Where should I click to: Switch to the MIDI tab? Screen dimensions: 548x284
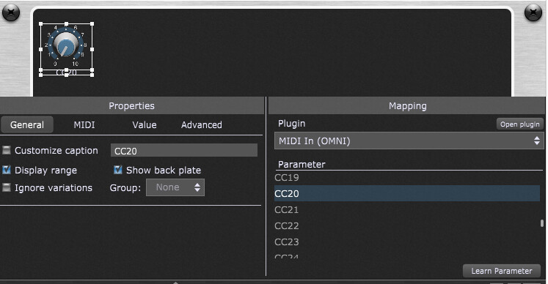(x=84, y=125)
